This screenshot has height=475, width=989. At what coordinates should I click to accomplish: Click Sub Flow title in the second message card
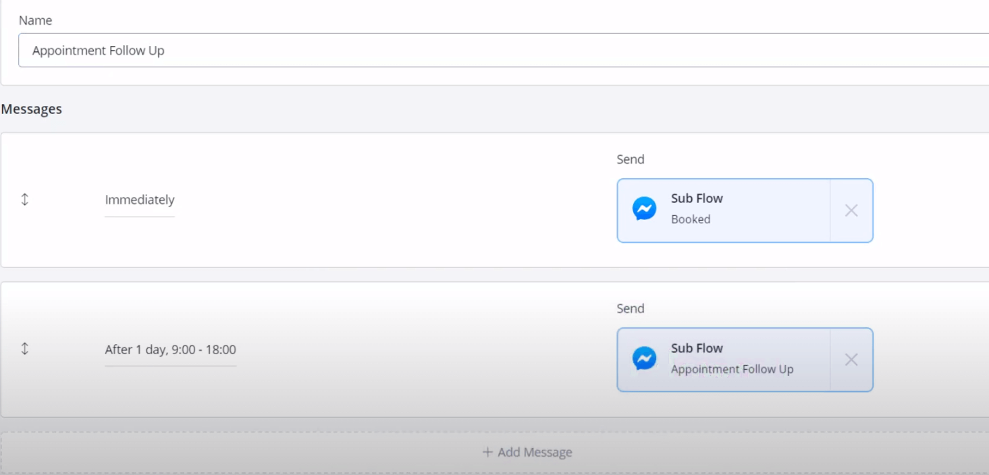[696, 348]
